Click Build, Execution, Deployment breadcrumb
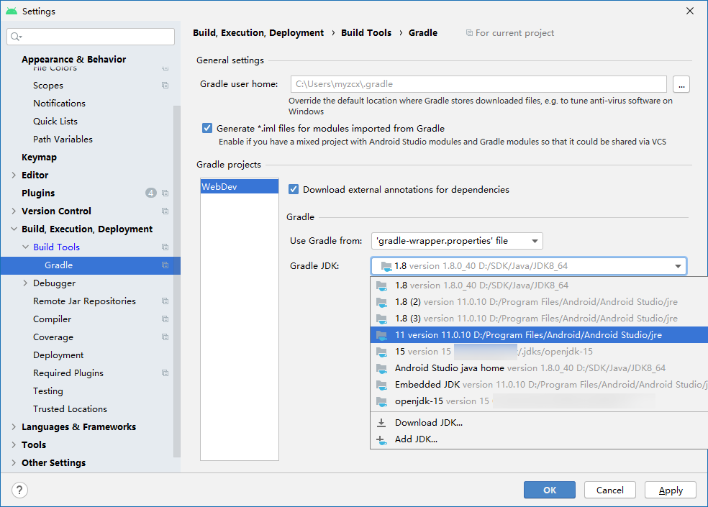 pyautogui.click(x=258, y=33)
